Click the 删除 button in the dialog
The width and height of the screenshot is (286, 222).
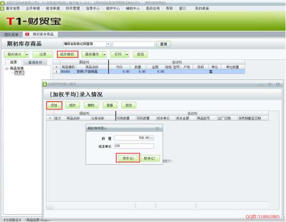[91, 105]
